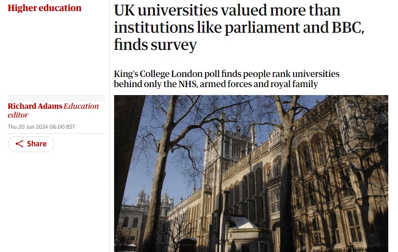The image size is (398, 252).
Task: Open author Richard Adams' profile link
Action: (35, 106)
